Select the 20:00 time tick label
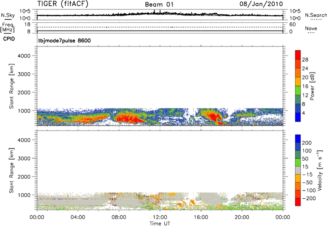The height and width of the screenshot is (226, 327). tap(242, 217)
